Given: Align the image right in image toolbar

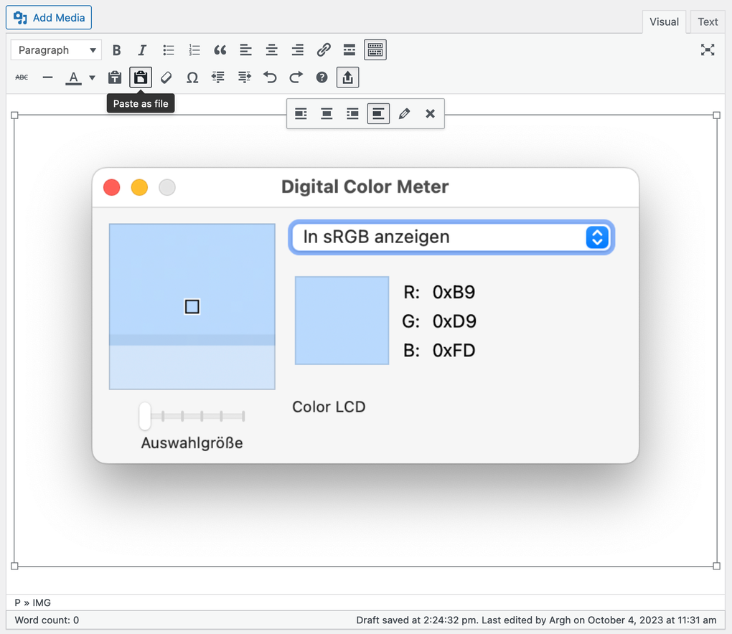Looking at the screenshot, I should point(353,114).
